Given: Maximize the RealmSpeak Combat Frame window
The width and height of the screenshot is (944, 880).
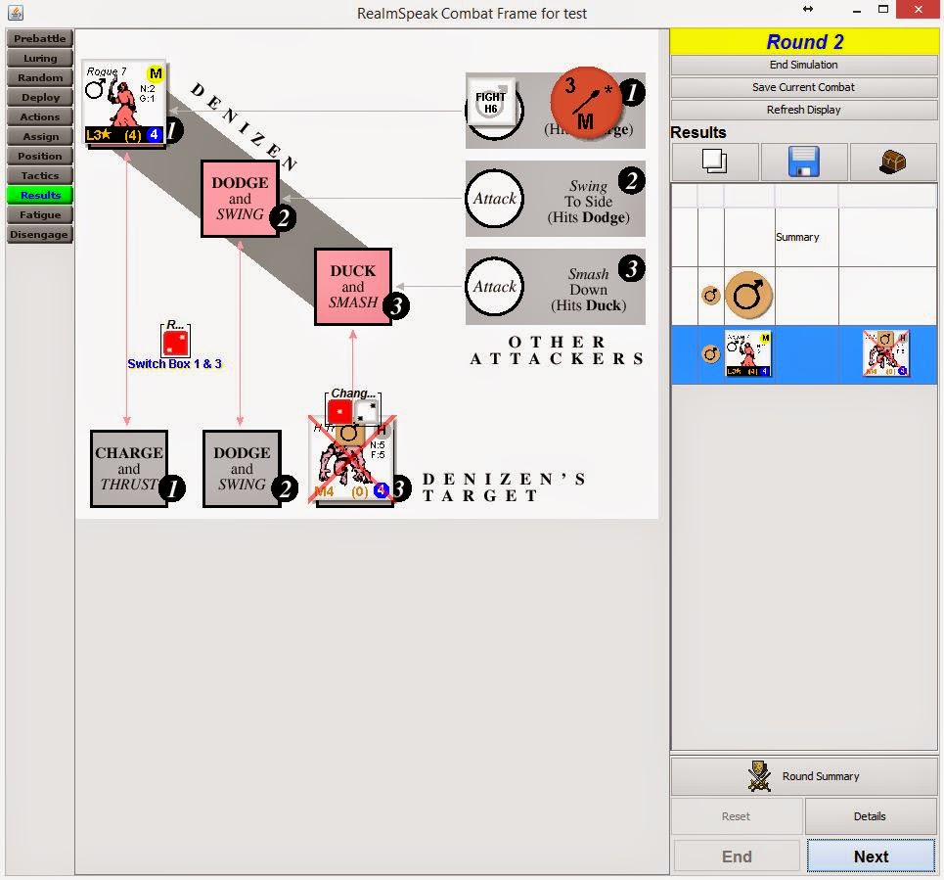Looking at the screenshot, I should pyautogui.click(x=883, y=9).
